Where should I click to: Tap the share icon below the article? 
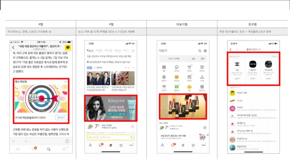coord(67,141)
